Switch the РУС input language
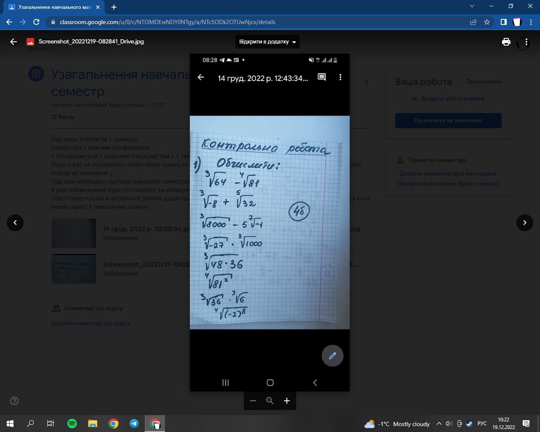 pos(482,424)
